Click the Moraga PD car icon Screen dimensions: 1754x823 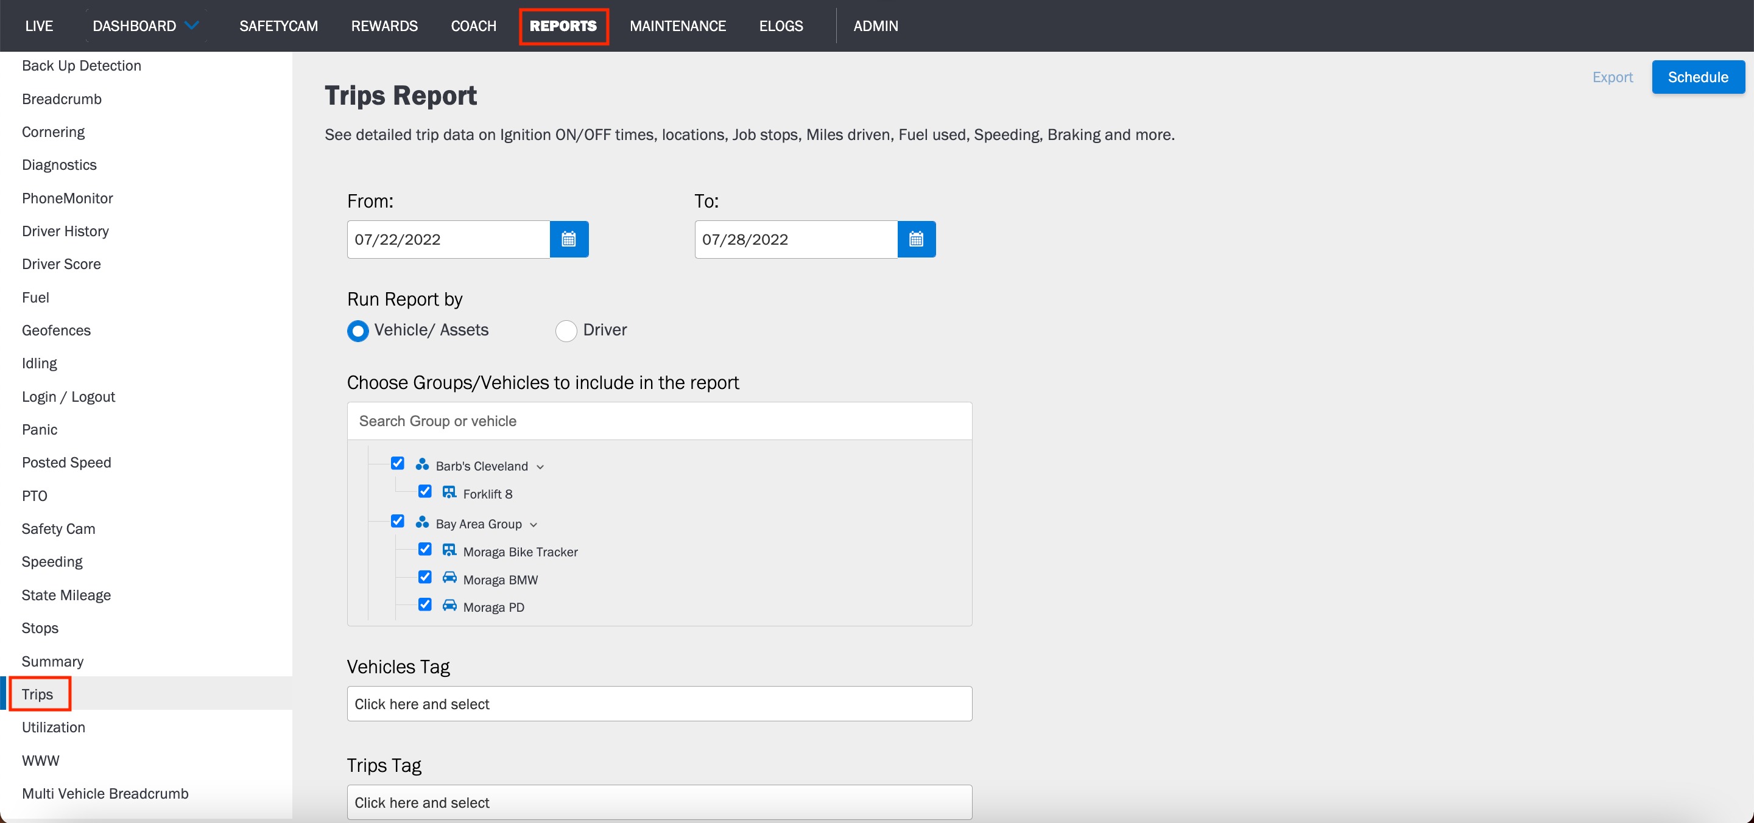pos(449,605)
